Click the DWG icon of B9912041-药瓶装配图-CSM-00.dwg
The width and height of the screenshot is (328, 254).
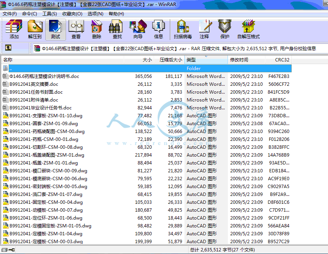point(6,131)
